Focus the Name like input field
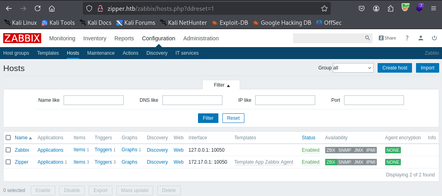This screenshot has height=196, width=442. [94, 100]
